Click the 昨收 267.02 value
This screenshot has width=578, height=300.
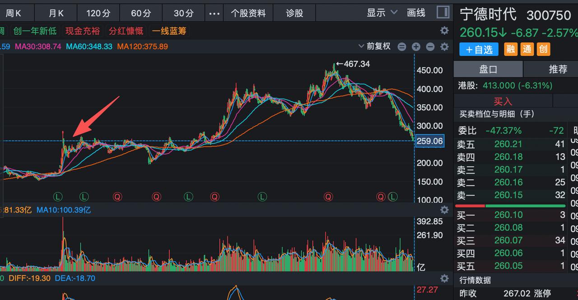click(517, 294)
